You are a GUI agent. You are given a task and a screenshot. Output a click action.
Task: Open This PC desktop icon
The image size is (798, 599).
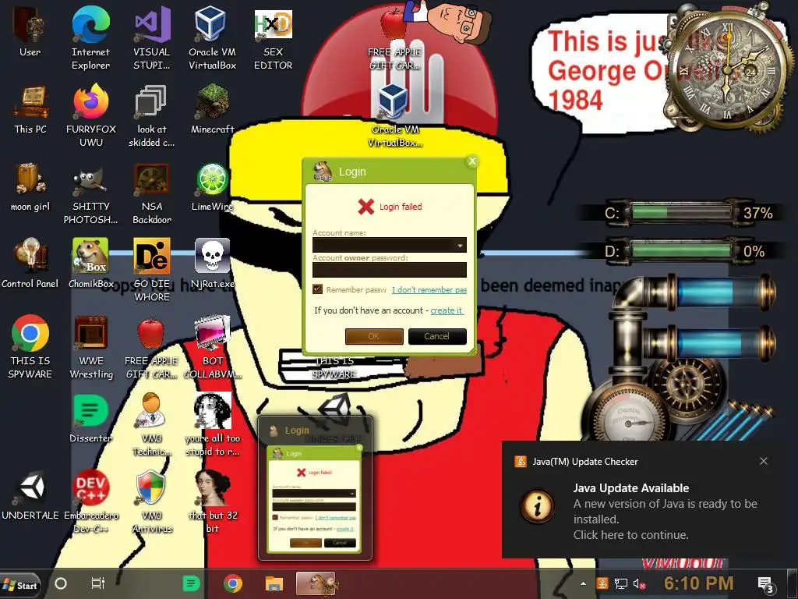[30, 109]
